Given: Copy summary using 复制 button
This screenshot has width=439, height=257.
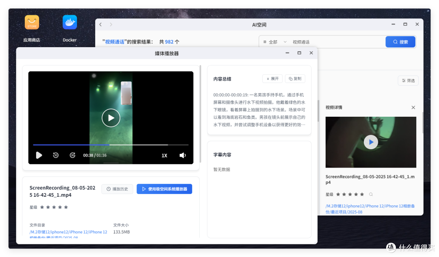Looking at the screenshot, I should (x=295, y=78).
